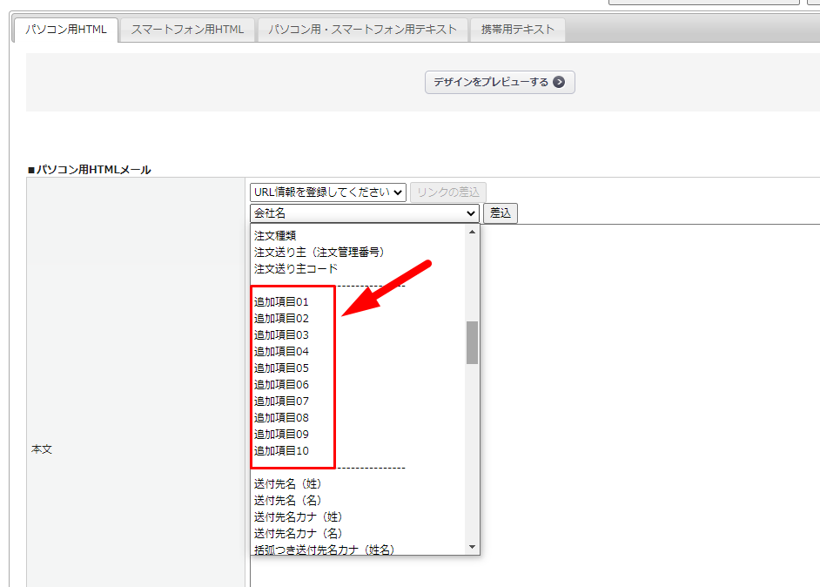Open 携帯用テキスト tab
The image size is (820, 587).
click(x=517, y=30)
